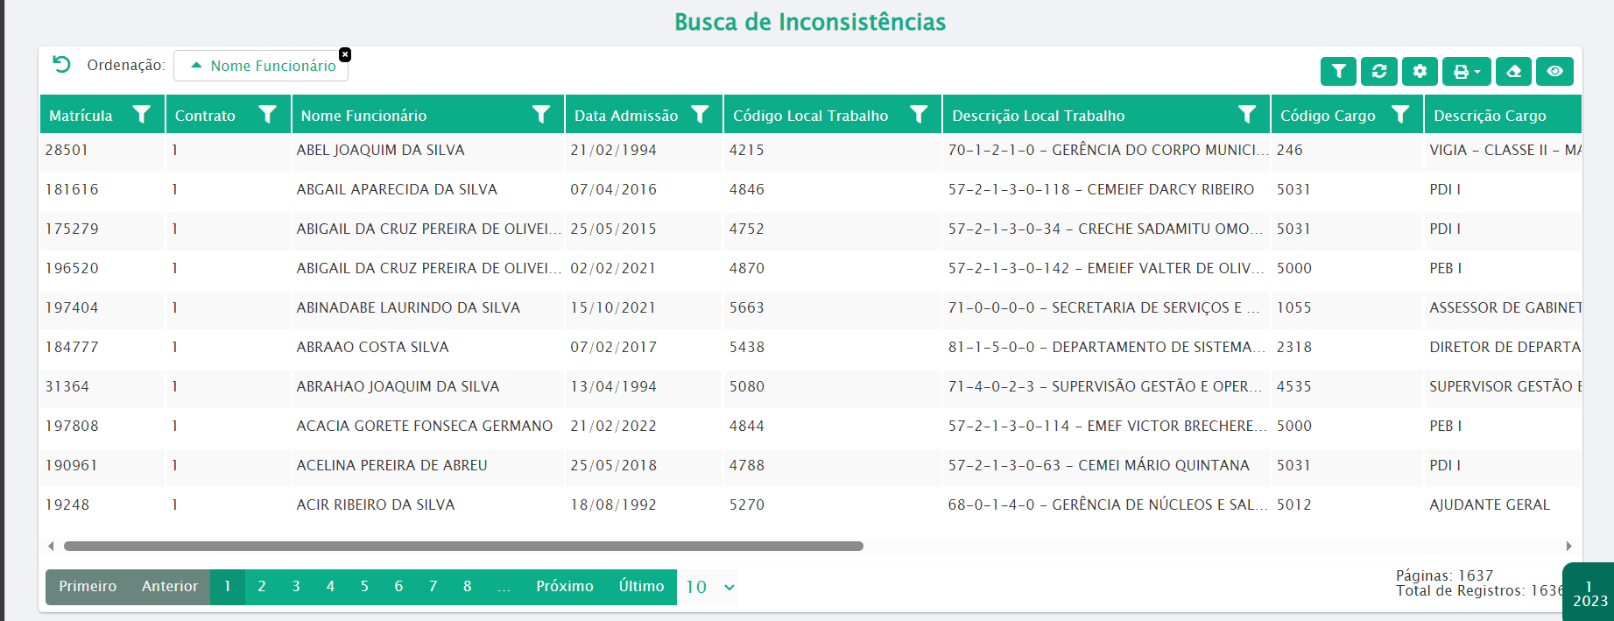Filter the Descrição Local Trabalho column
Screen dimensions: 1614x621
(1247, 115)
